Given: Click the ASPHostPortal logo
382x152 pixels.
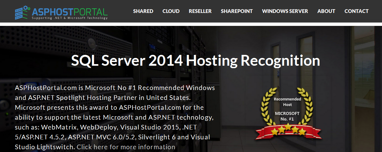Looking at the screenshot, I should tap(61, 12).
